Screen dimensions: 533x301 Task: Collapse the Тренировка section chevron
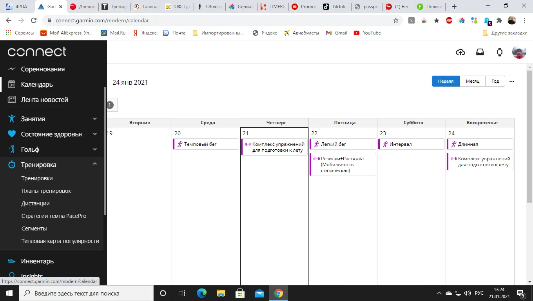[95, 164]
